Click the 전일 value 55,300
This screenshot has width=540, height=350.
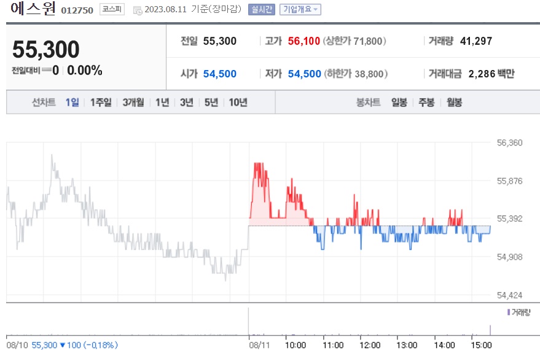(220, 41)
